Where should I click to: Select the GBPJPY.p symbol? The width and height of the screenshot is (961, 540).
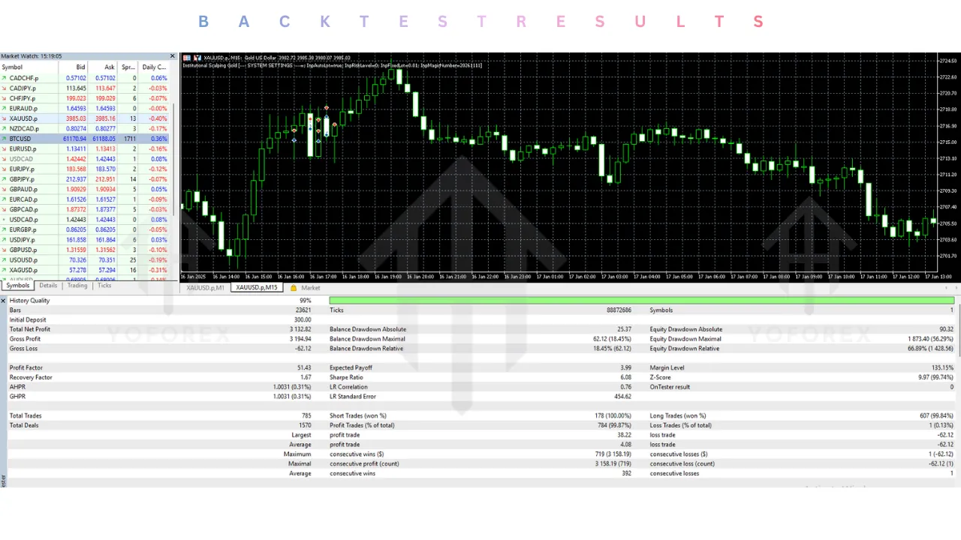pos(23,179)
